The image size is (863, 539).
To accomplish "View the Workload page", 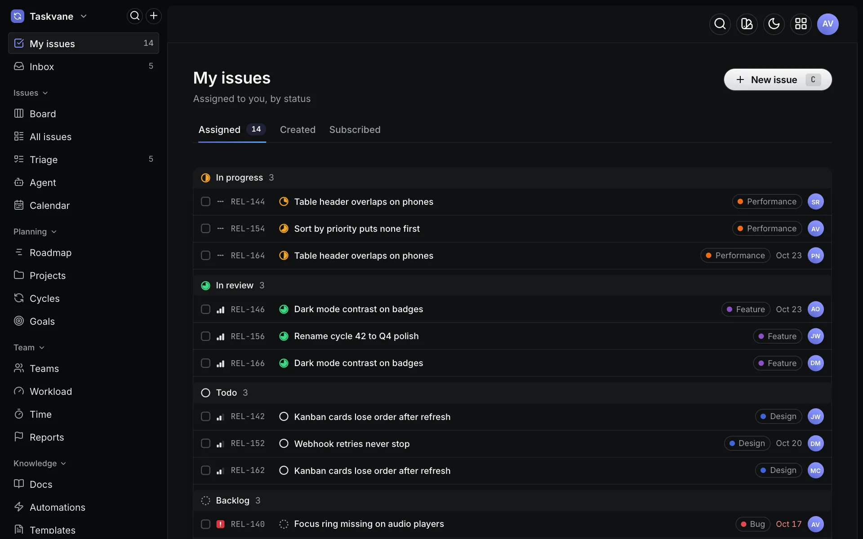I will point(84,391).
